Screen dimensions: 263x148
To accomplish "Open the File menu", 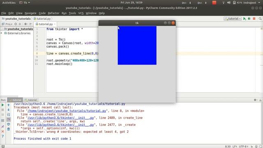I will [4, 13].
